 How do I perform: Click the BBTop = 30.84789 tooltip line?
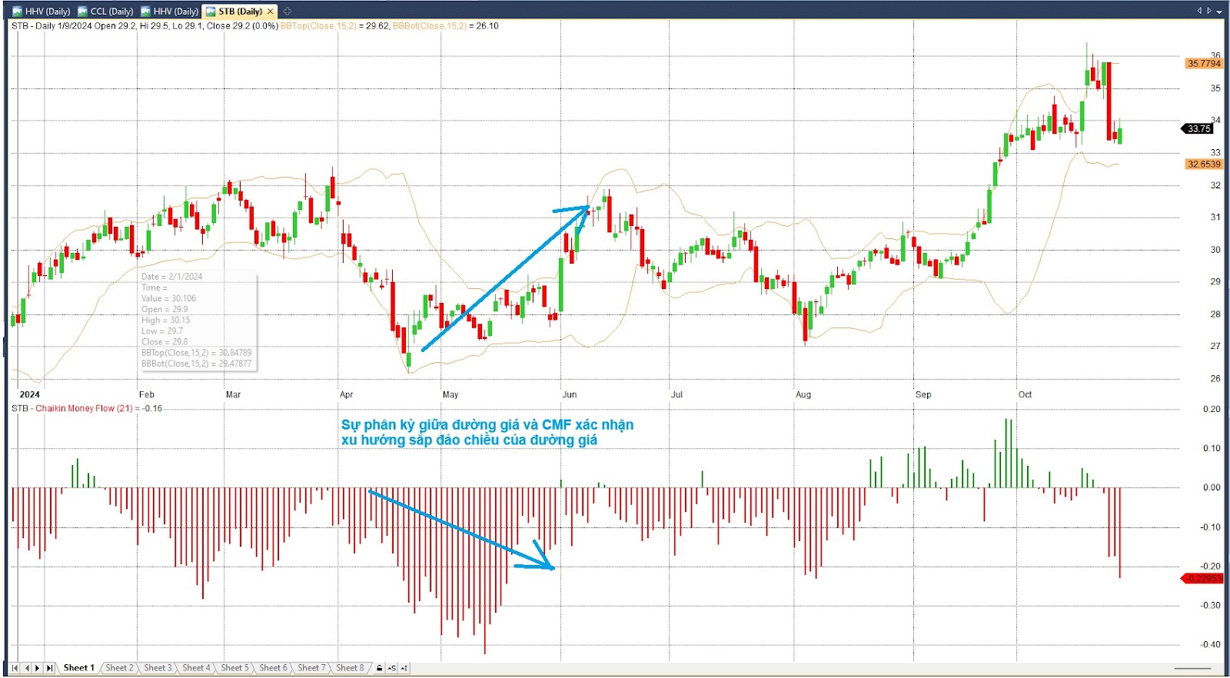[196, 353]
